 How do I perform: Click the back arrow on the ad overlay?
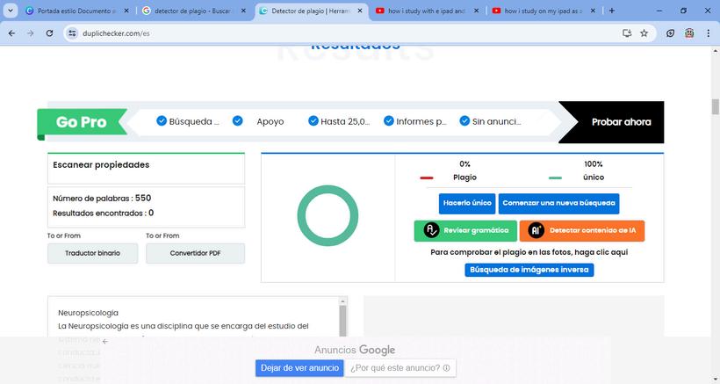[105, 341]
